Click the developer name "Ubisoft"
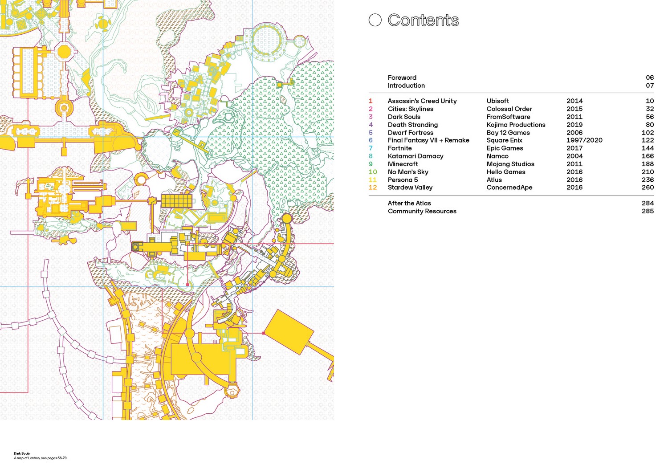Image resolution: width=668 pixels, height=473 pixels. coord(498,101)
